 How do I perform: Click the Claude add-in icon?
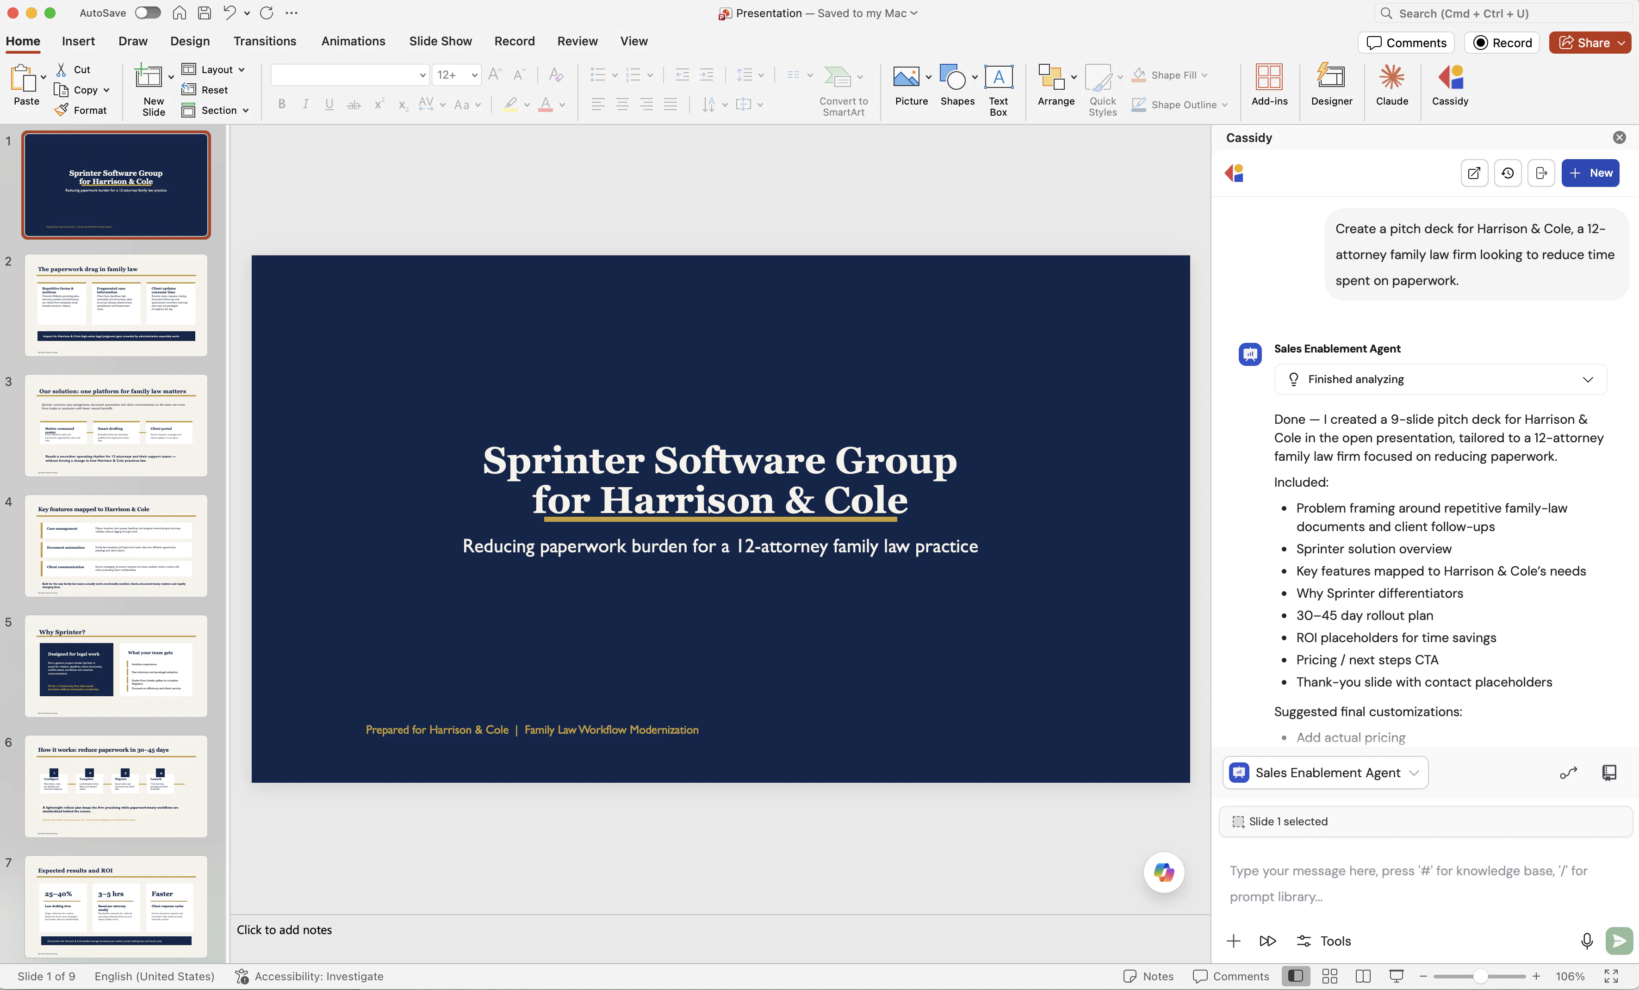tap(1391, 85)
